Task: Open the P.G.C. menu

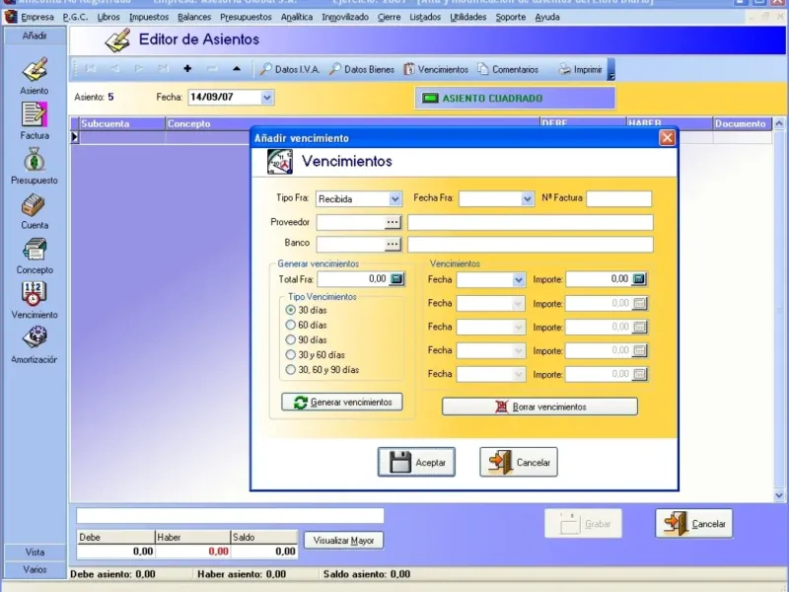Action: tap(75, 17)
